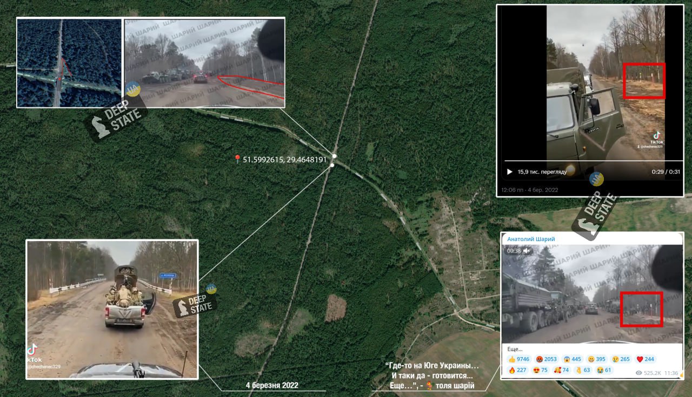Screen dimensions: 692x397
Task: Click the sobbing face reaction showing 61
Action: click(604, 370)
